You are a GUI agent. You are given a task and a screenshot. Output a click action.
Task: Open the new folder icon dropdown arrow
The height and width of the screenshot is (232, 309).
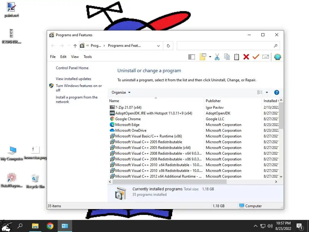[210, 57]
